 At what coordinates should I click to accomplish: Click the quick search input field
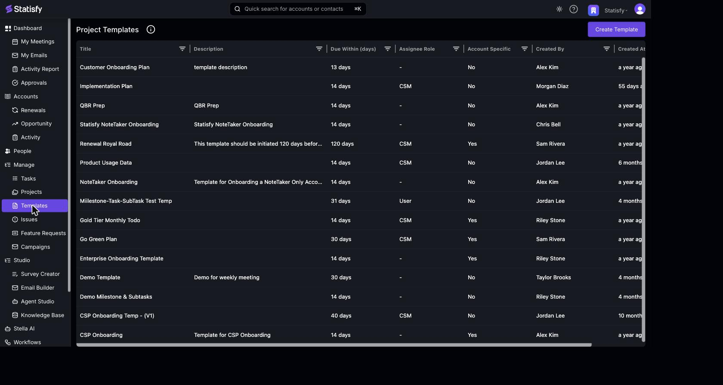(298, 9)
